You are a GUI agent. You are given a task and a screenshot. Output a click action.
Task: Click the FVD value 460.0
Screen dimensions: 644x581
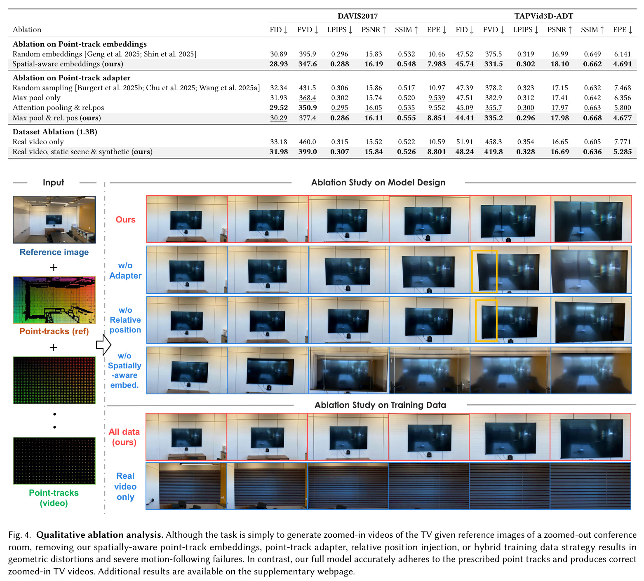click(308, 142)
